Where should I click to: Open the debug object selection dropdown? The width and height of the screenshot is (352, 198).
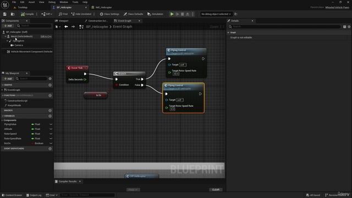(x=216, y=14)
